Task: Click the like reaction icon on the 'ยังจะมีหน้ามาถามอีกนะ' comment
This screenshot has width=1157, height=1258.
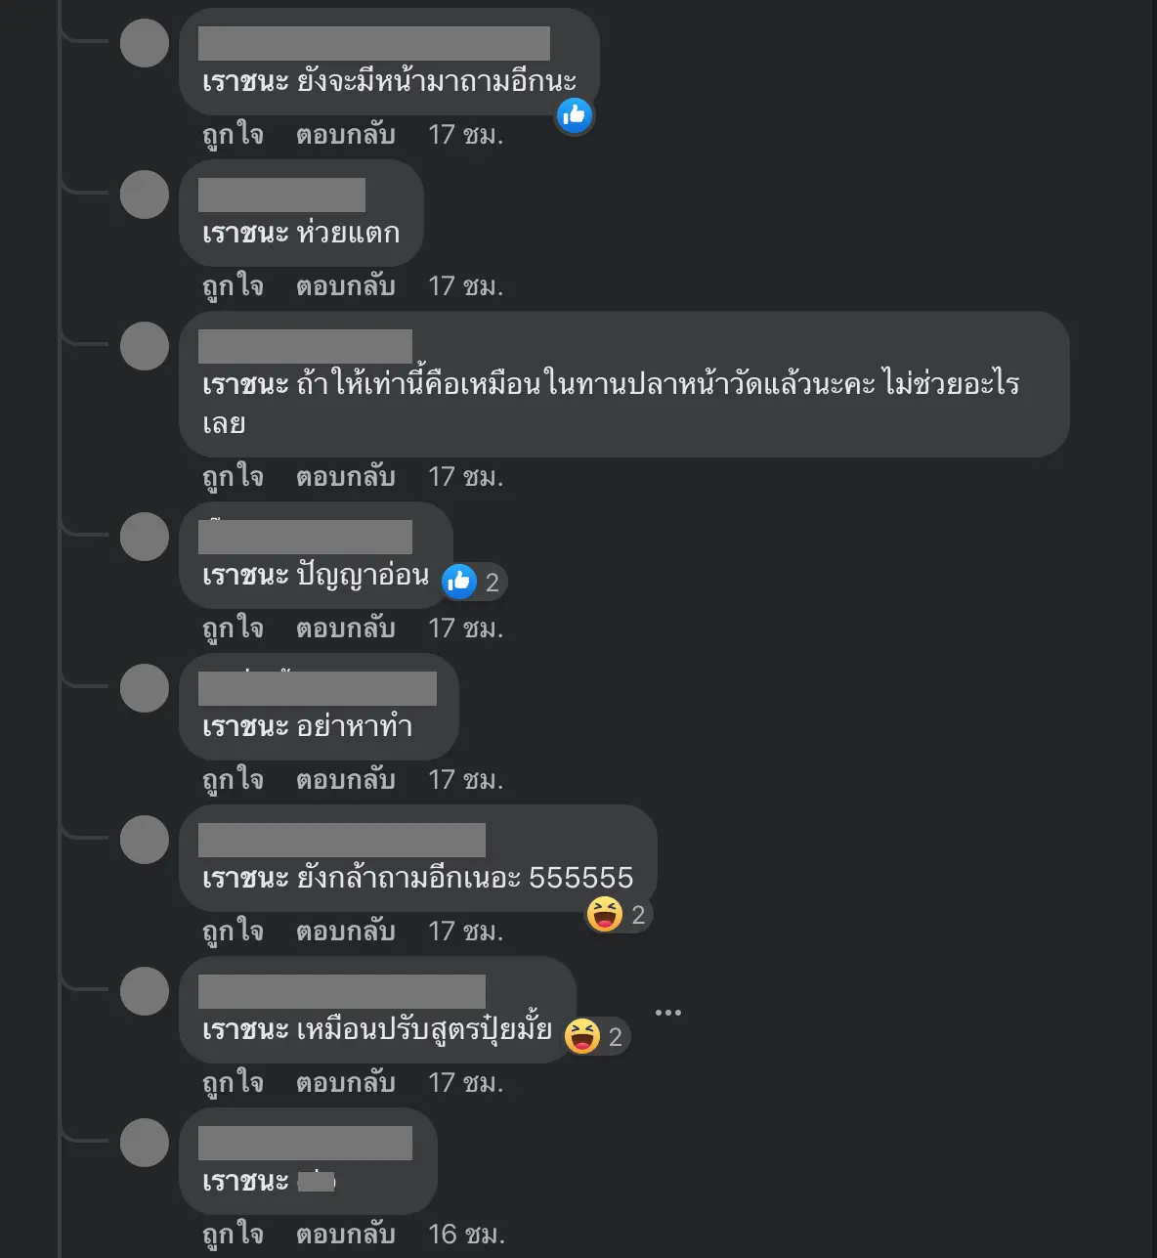Action: tap(575, 115)
